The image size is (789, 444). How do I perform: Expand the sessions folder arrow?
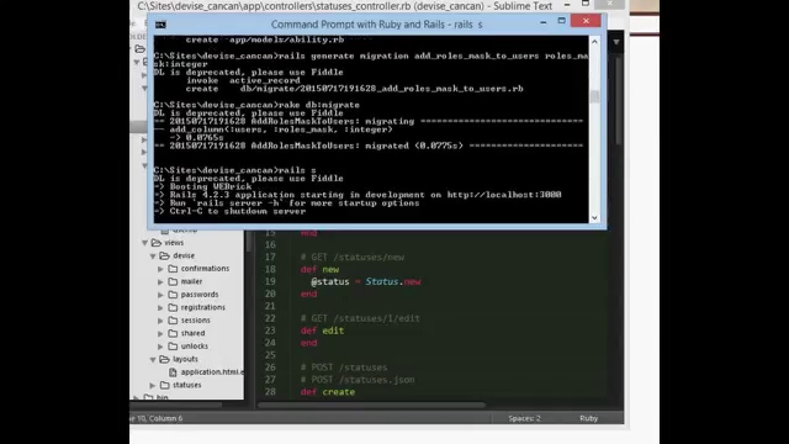click(161, 321)
